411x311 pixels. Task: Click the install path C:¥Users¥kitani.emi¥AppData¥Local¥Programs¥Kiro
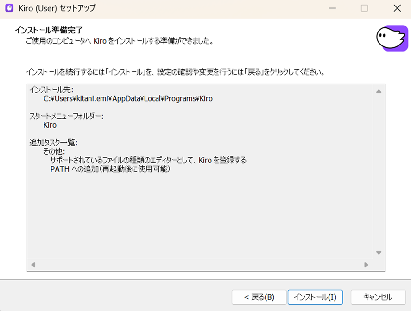[x=128, y=99]
